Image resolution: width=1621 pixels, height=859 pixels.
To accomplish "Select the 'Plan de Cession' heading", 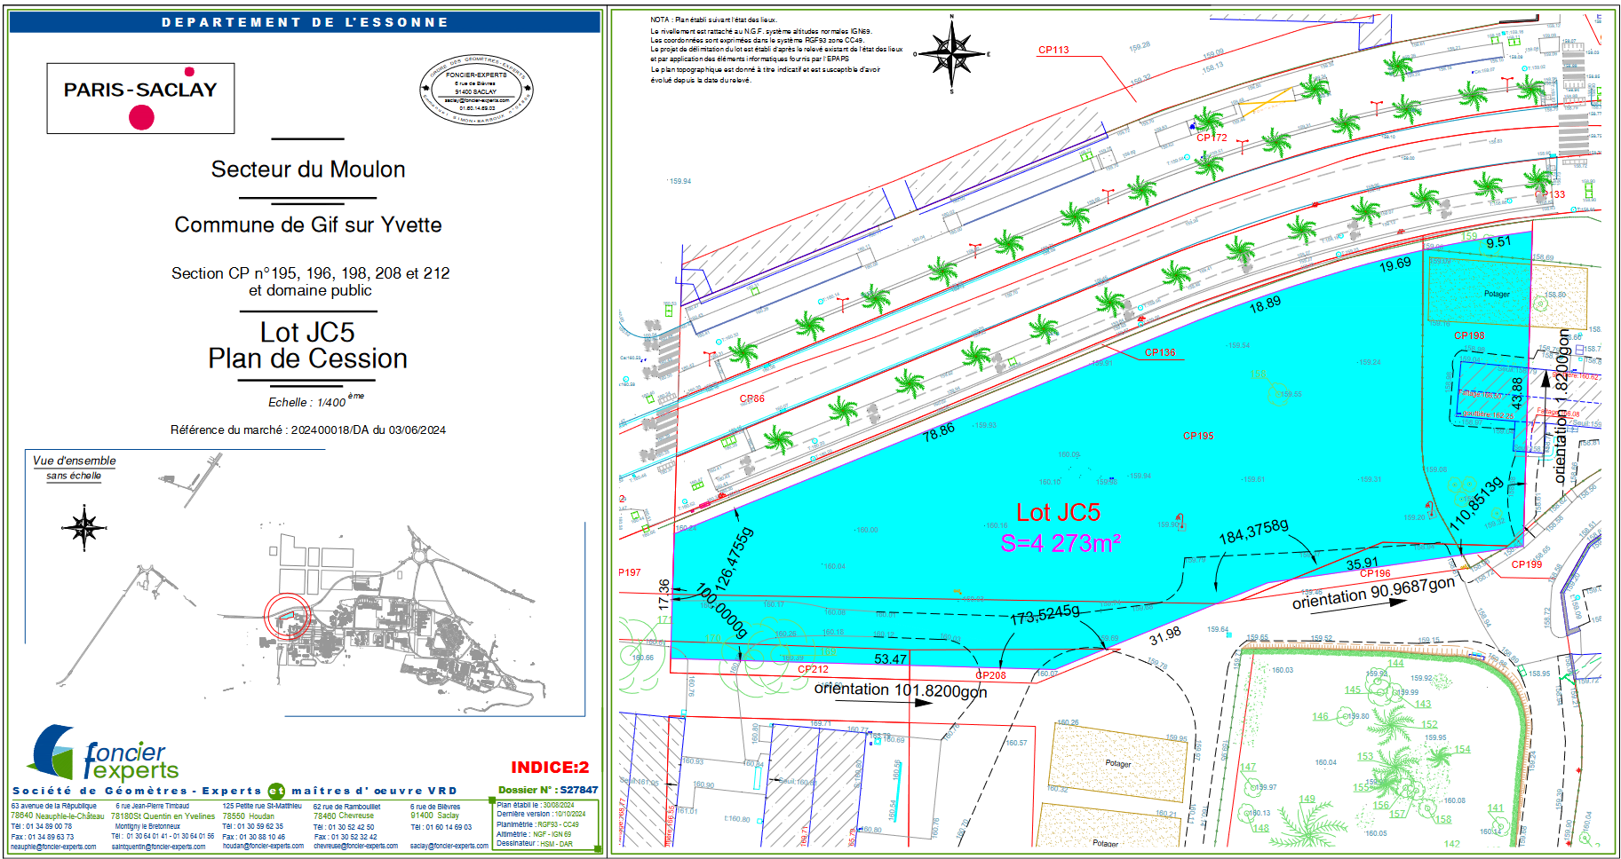I will [308, 359].
